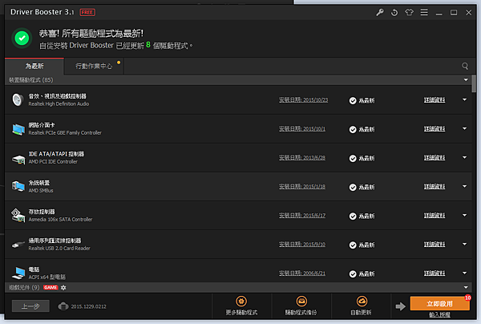The height and width of the screenshot is (324, 481).
Task: Collapse the device drivers (85) section
Action: (466, 79)
